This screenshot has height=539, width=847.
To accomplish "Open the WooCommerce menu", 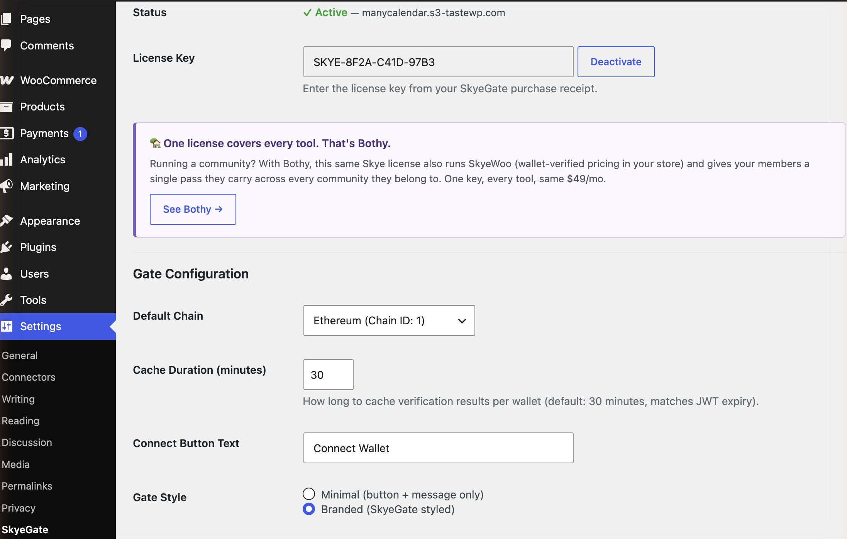I will point(58,80).
